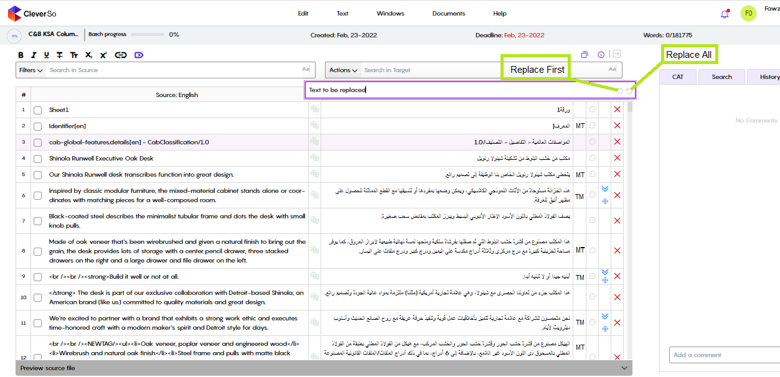Toggle match case in Search in Target

click(x=613, y=70)
